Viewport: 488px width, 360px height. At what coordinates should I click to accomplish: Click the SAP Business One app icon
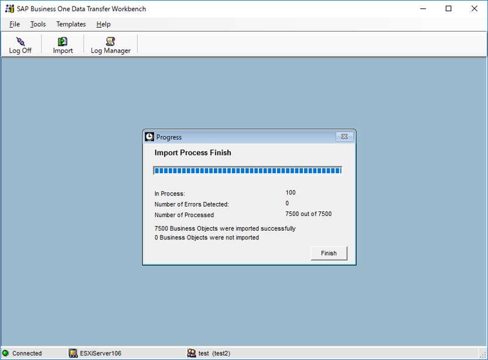9,9
